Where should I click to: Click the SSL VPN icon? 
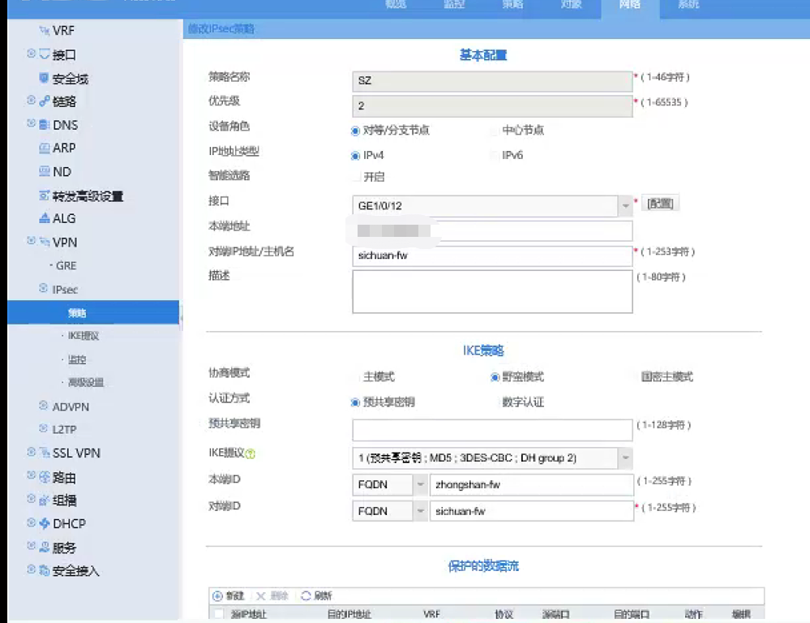[x=45, y=453]
